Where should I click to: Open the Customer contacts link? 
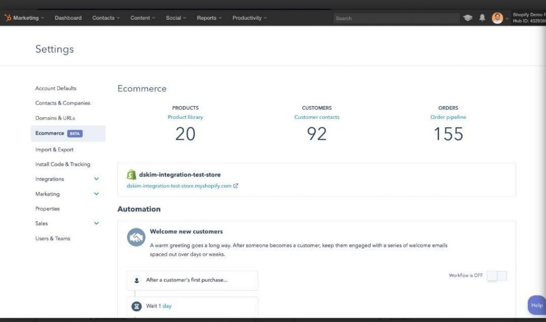(317, 117)
